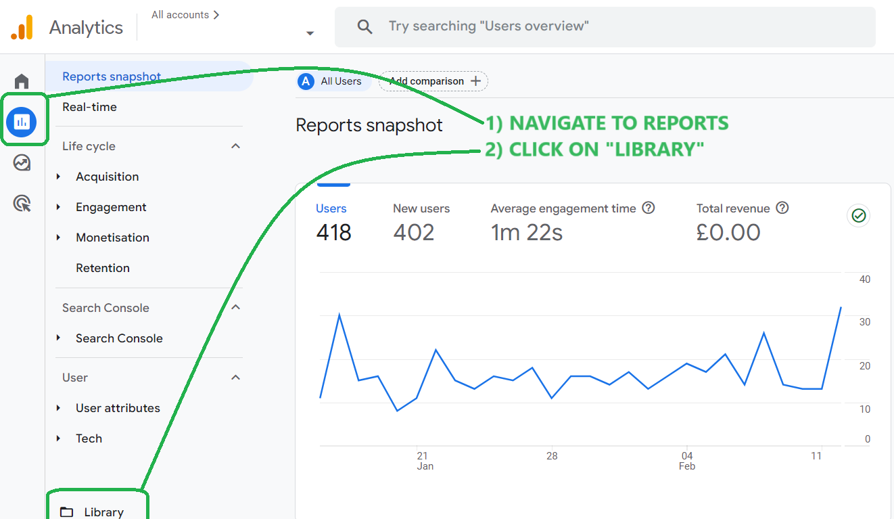Screen dimensions: 894x519
Task: Click the All accounts breadcrumb
Action: [x=185, y=15]
